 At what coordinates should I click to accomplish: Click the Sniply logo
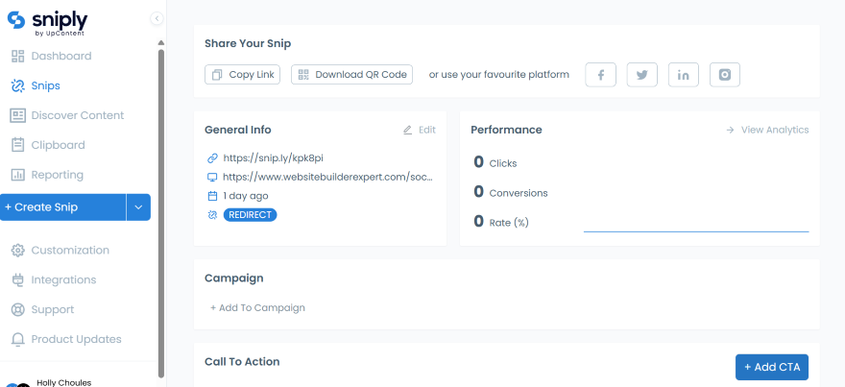point(49,21)
